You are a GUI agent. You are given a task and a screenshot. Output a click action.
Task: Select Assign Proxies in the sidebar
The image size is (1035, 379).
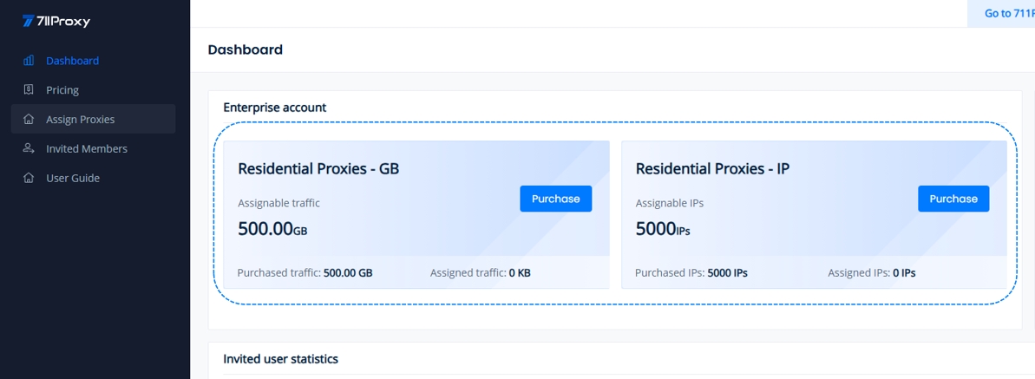coord(80,120)
